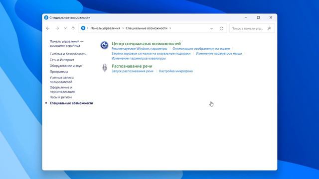The image size is (319, 179).
Task: Click 'Запуск распознавания речи' link
Action: pyautogui.click(x=132, y=71)
